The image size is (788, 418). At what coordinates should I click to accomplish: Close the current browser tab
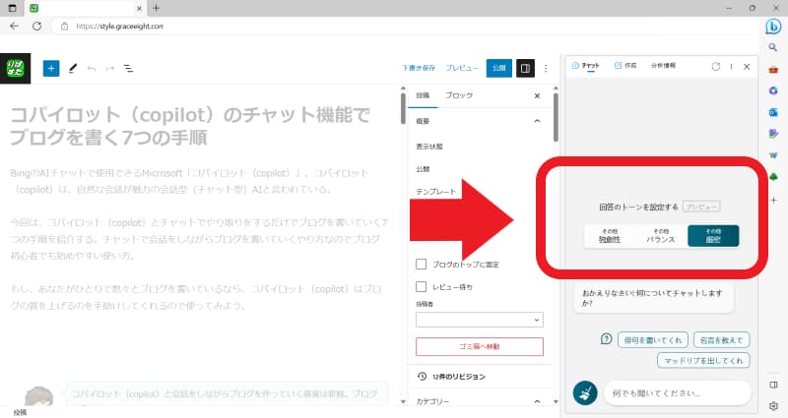point(139,9)
